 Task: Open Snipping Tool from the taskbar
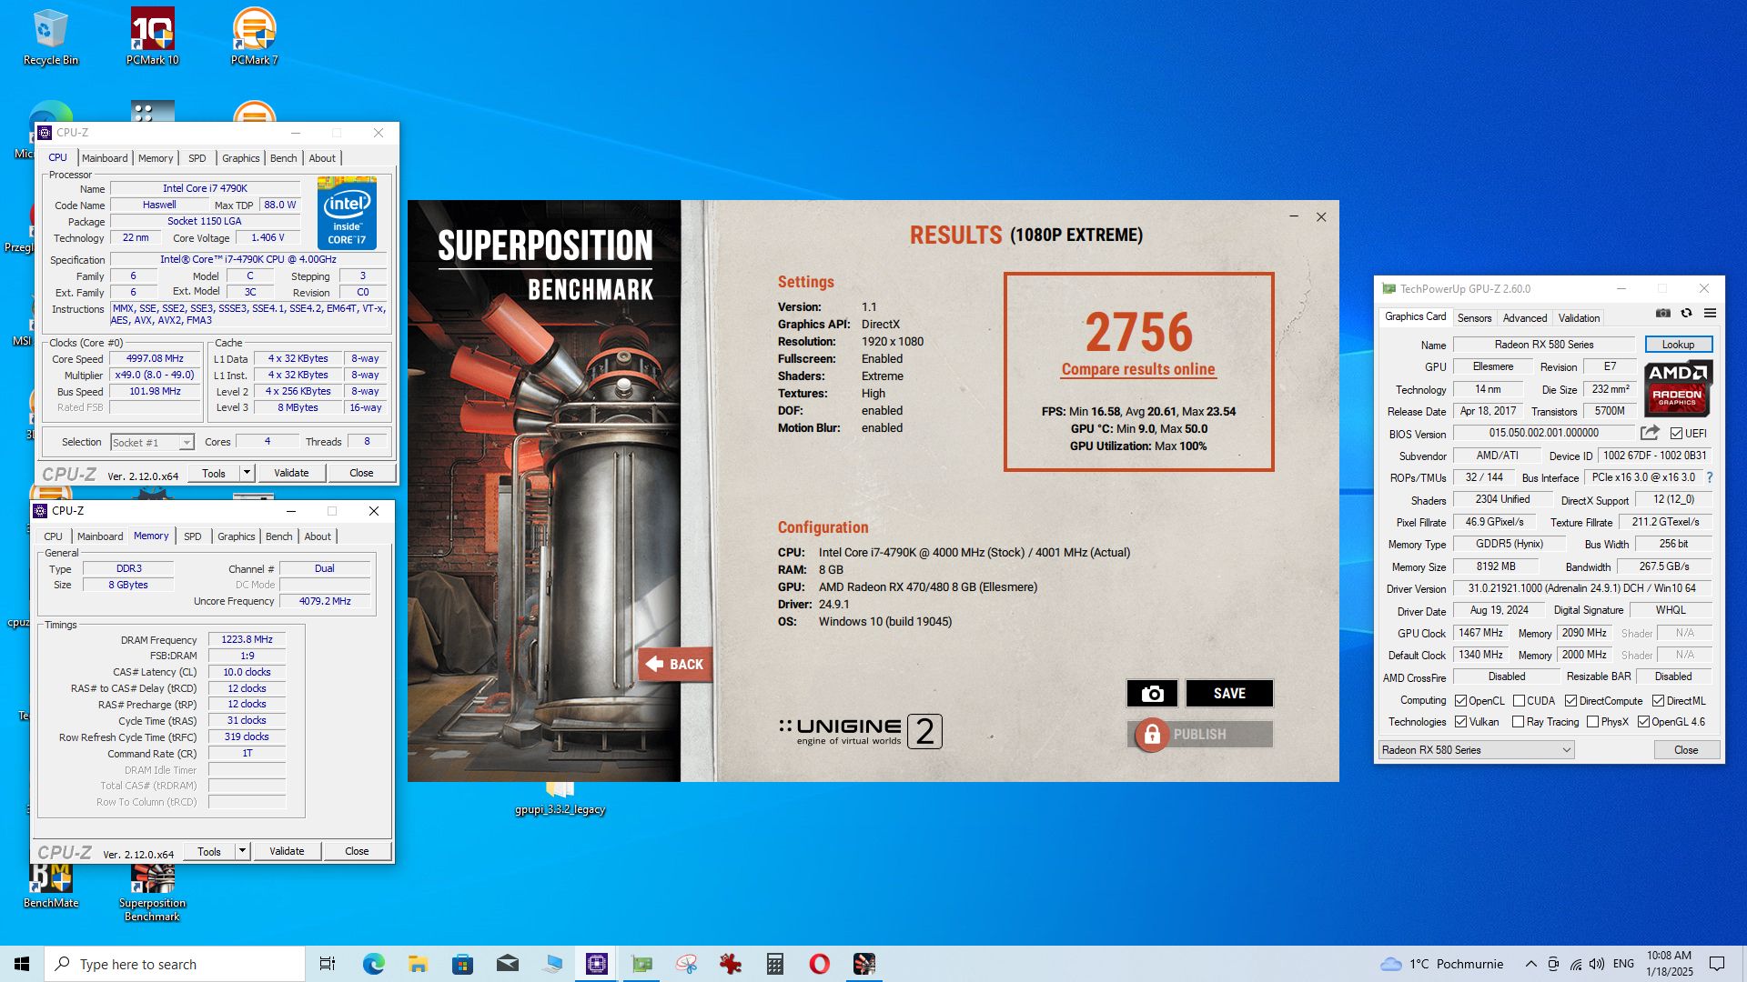686,964
